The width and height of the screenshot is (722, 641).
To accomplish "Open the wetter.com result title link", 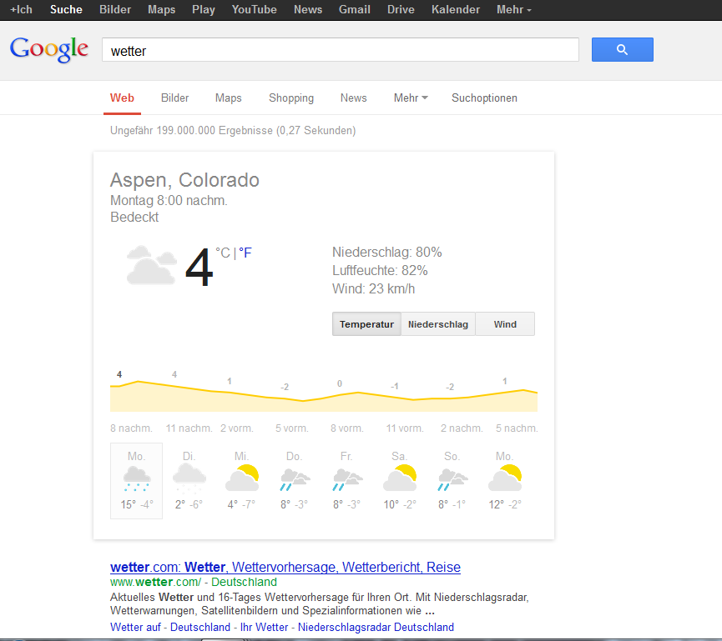I will 285,567.
